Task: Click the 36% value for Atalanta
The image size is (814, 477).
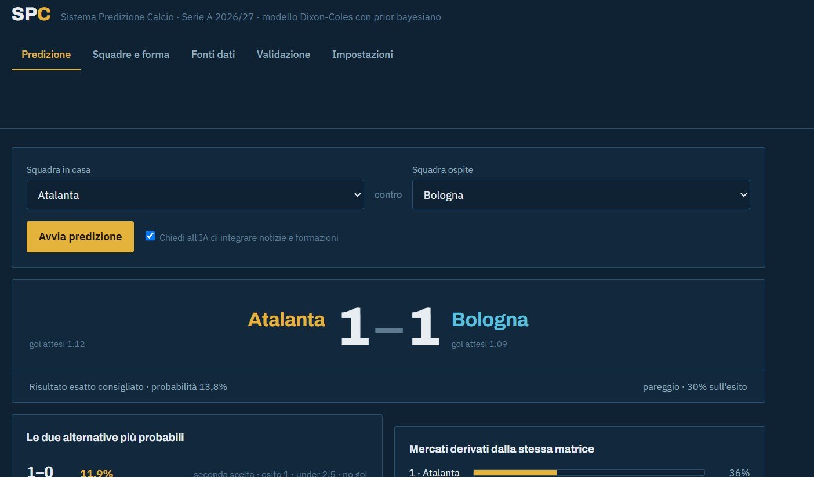Action: [x=739, y=472]
